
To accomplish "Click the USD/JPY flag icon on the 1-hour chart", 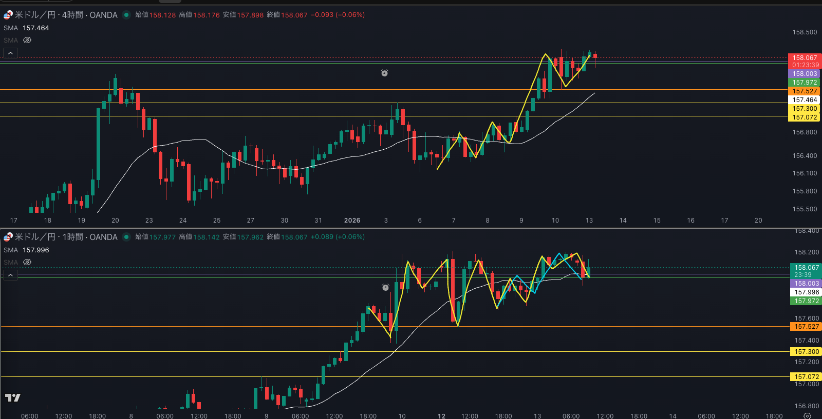I will pyautogui.click(x=8, y=237).
